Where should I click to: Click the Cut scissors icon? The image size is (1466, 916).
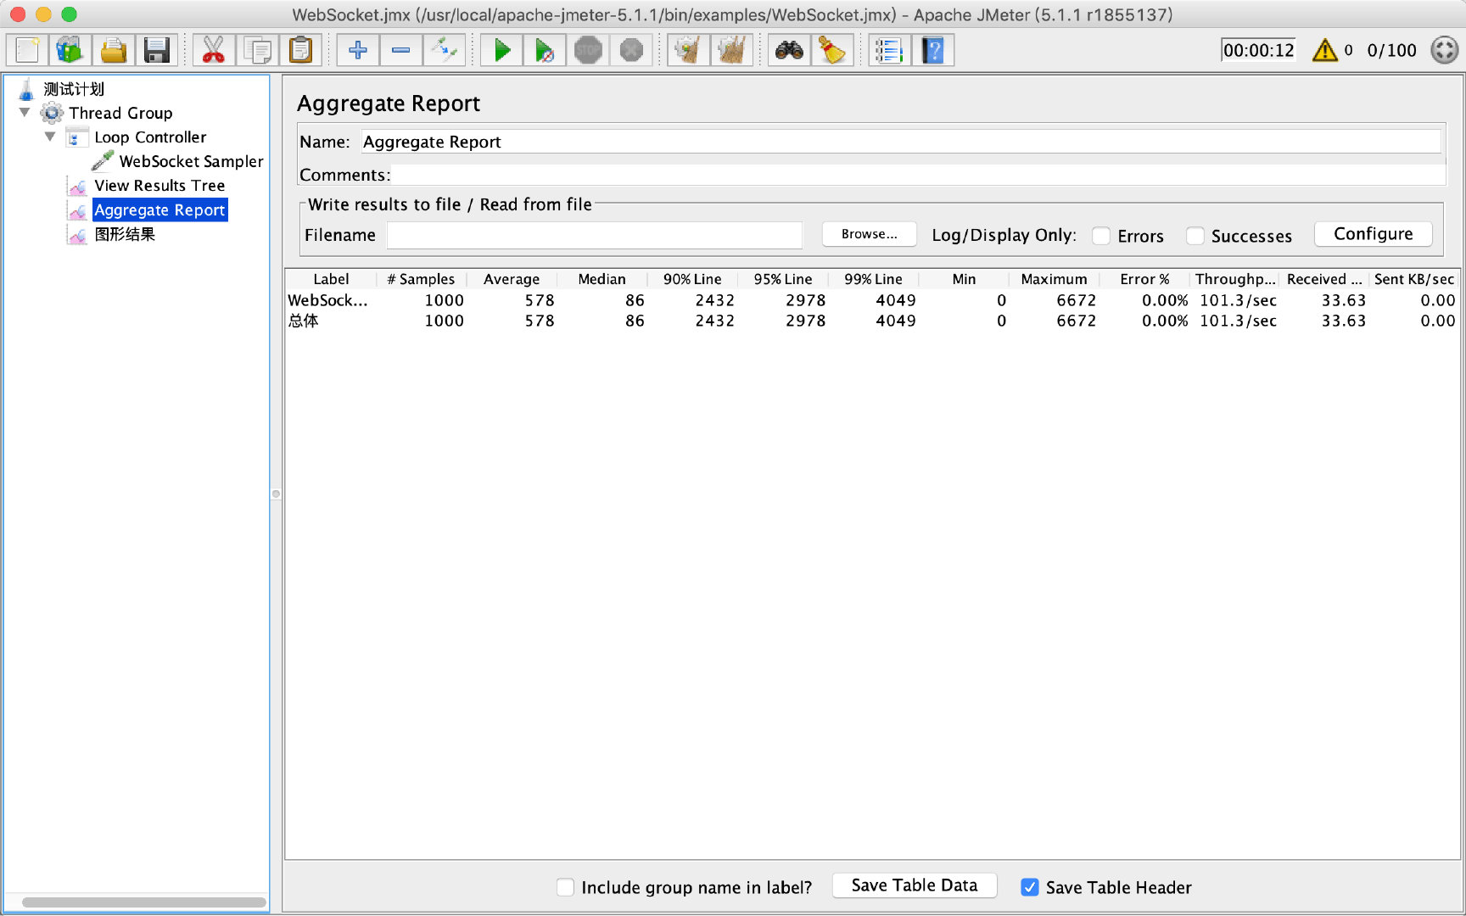point(214,50)
